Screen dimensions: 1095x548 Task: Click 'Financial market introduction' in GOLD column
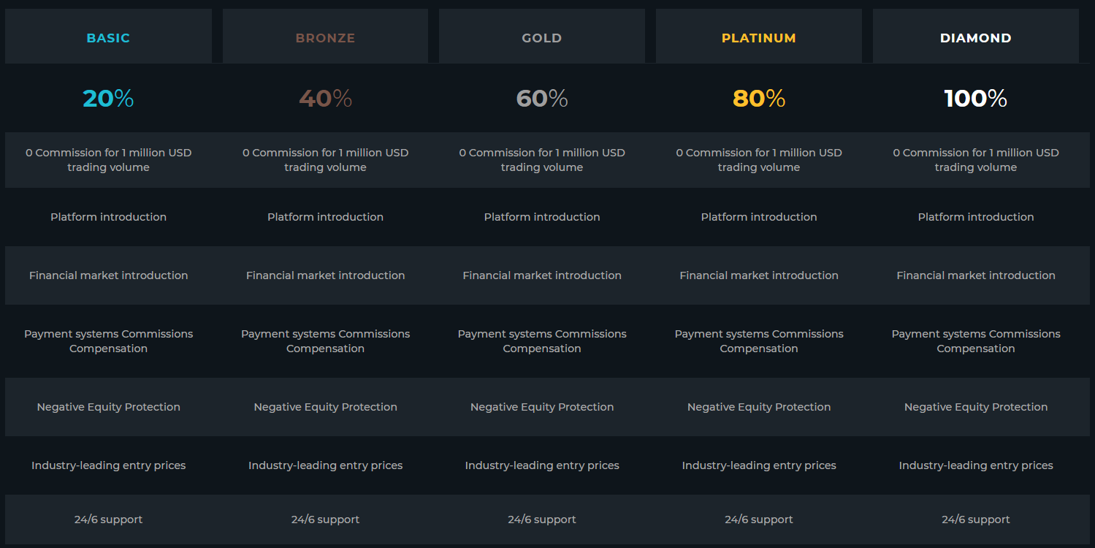tap(542, 275)
